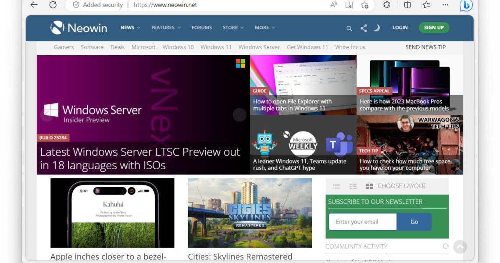Open the Edge Extensions puzzle icon
Screen dimensions: 500x263
[x=386, y=5]
